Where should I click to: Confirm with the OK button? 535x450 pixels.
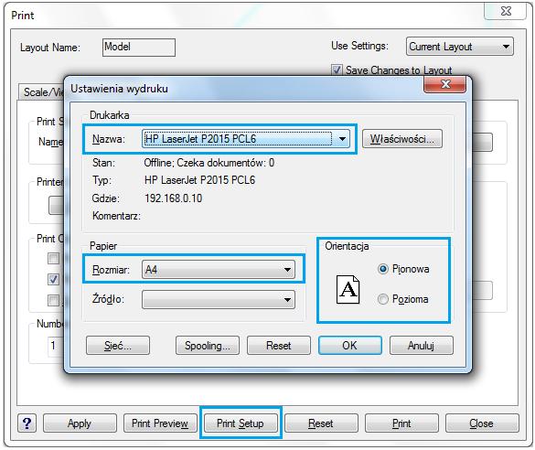350,346
